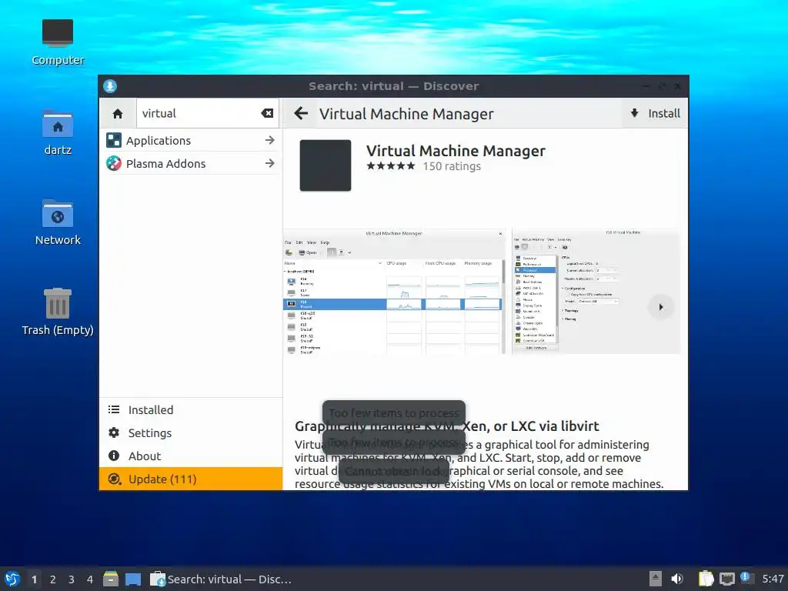Viewport: 788px width, 591px height.
Task: Switch to virtual desktop 2
Action: coord(53,579)
